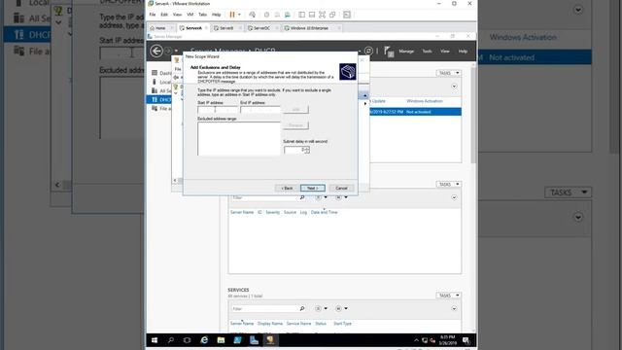
Task: Click the enter full screen icon
Action: 322,15
